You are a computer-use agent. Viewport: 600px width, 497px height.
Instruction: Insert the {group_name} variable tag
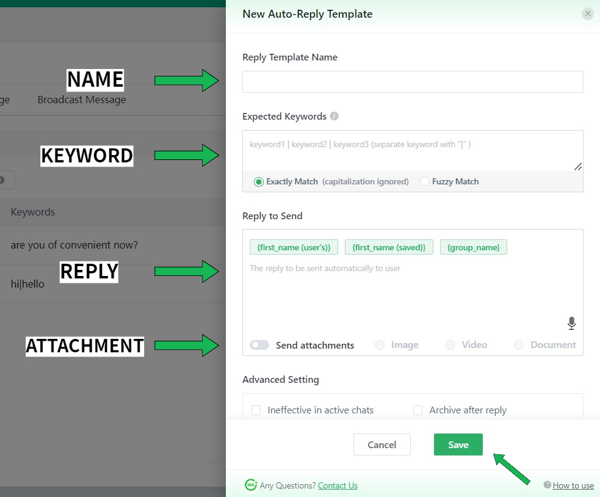pos(473,247)
